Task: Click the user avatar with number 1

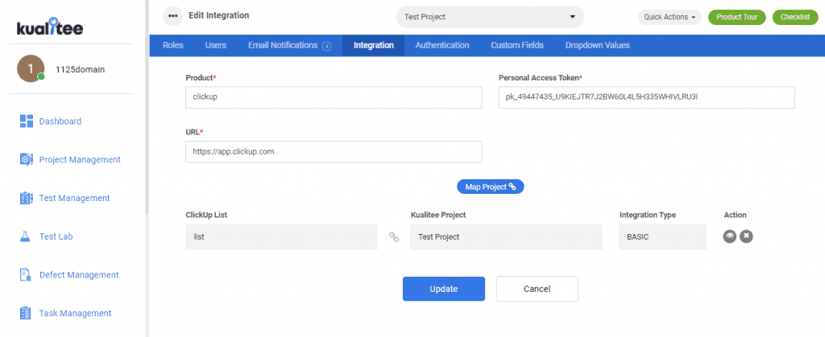Action: tap(31, 68)
